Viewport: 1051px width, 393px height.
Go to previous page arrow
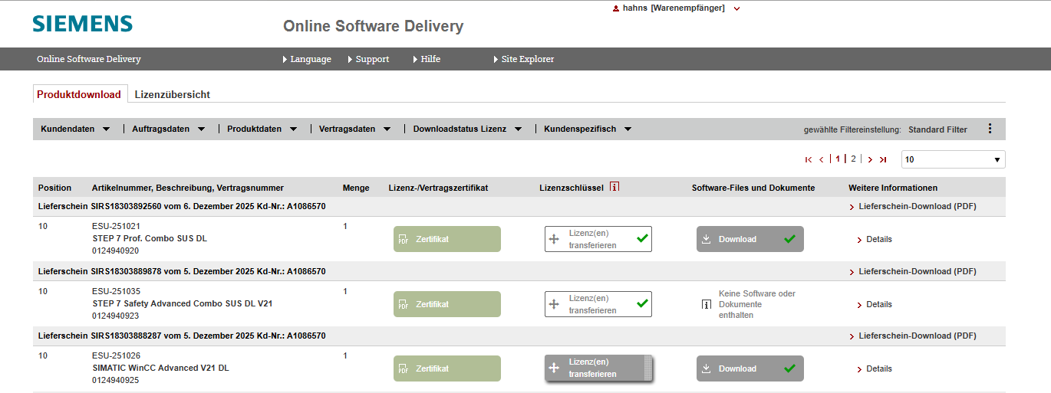[x=822, y=159]
